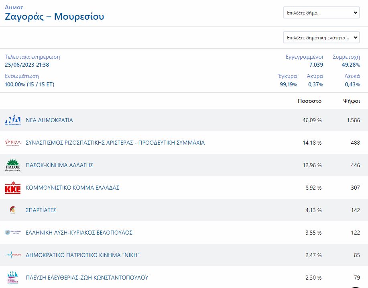Click the ΝΙΚΗ party logo
This screenshot has height=288, width=368.
click(x=13, y=255)
